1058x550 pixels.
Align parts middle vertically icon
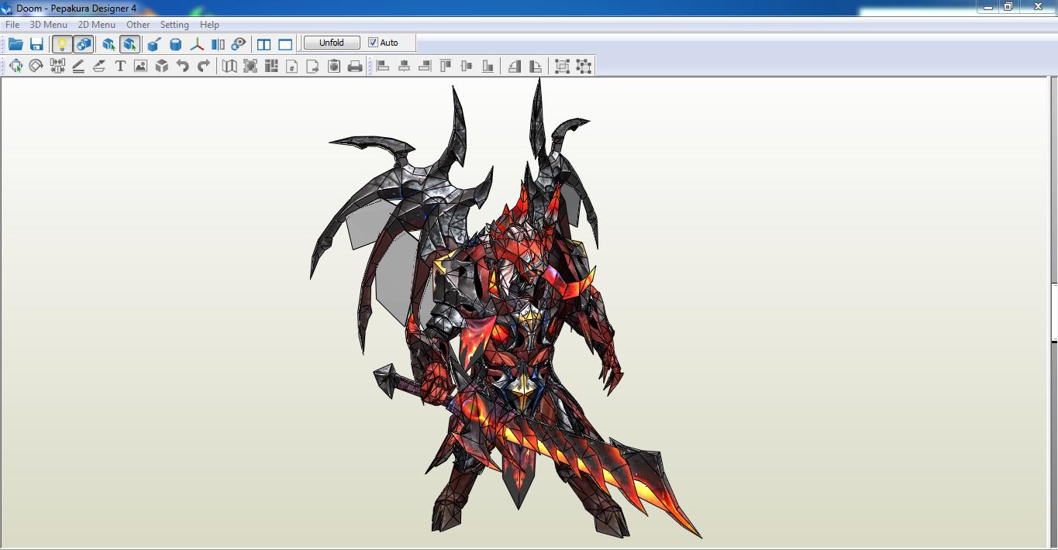pos(467,67)
